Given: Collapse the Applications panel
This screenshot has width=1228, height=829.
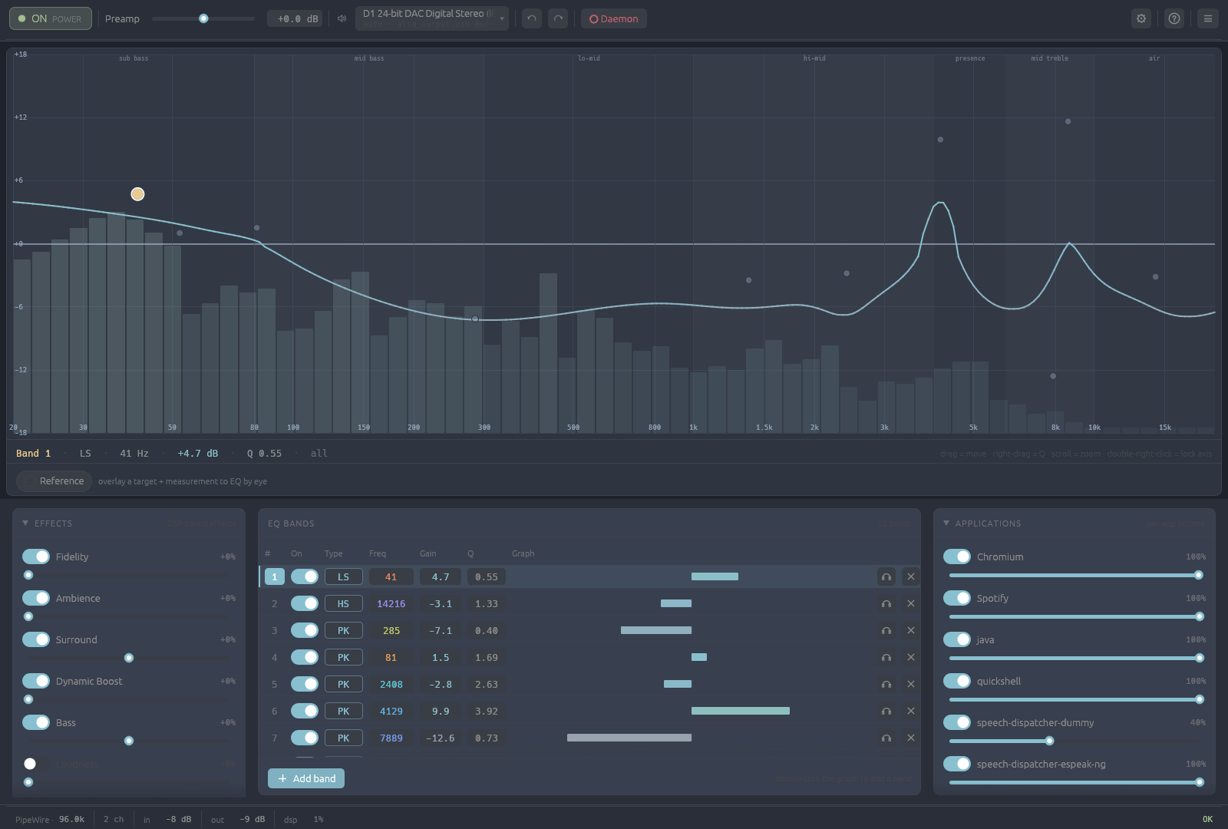Looking at the screenshot, I should 946,523.
